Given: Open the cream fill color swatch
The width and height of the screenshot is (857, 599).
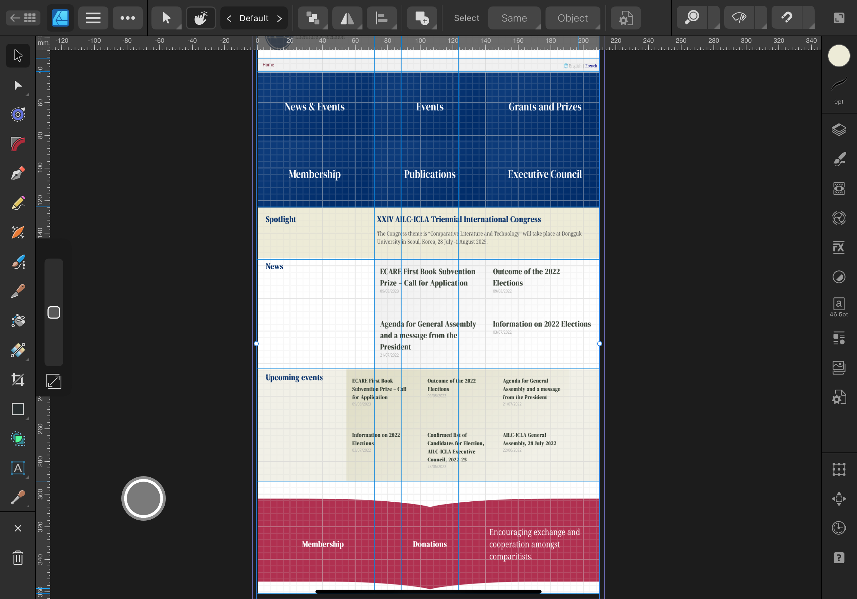Looking at the screenshot, I should pyautogui.click(x=839, y=56).
